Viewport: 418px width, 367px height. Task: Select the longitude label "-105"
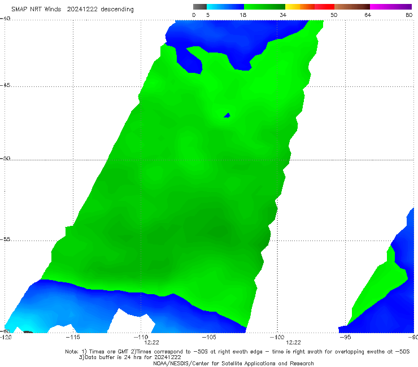209,337
